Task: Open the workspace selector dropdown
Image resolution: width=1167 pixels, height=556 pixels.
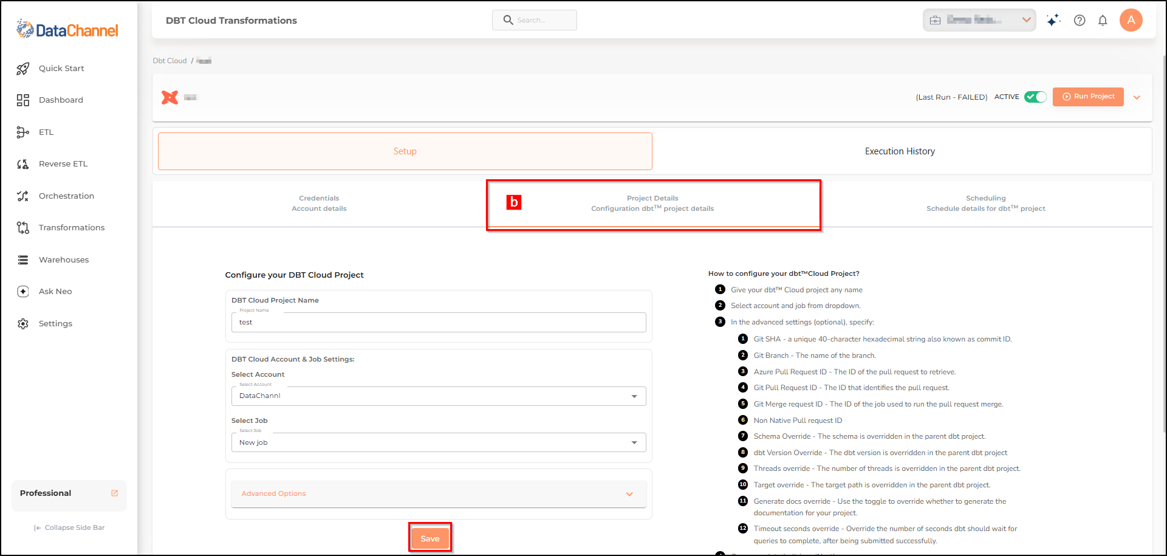Action: (x=979, y=20)
